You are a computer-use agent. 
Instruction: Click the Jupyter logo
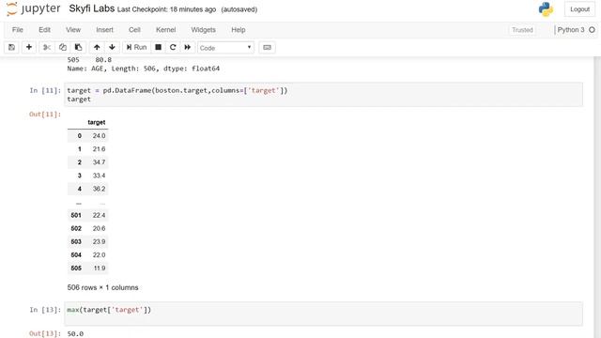tap(34, 8)
